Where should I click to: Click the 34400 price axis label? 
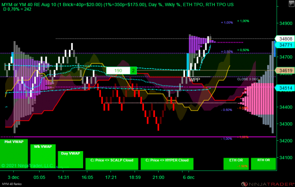286,107
